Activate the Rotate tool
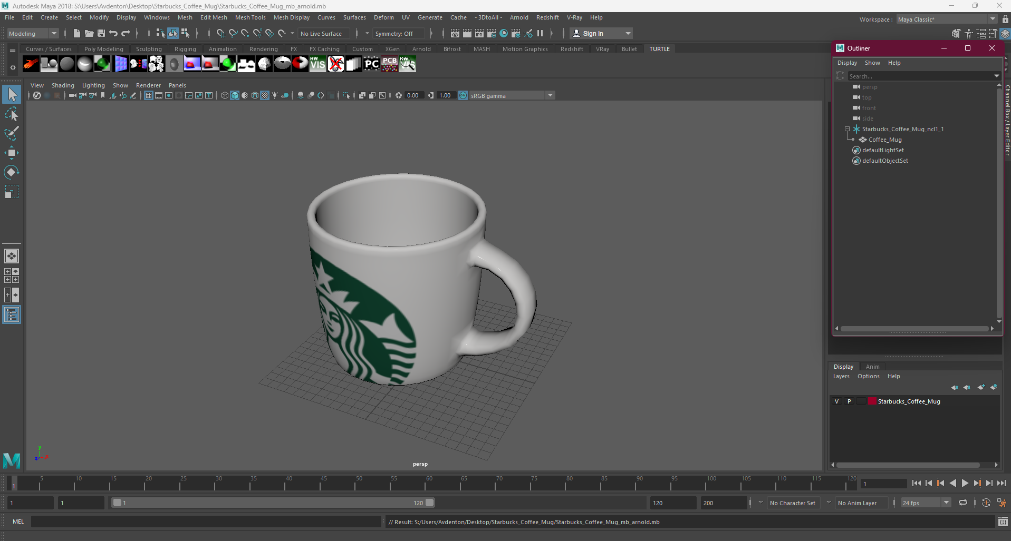This screenshot has width=1011, height=541. point(12,172)
